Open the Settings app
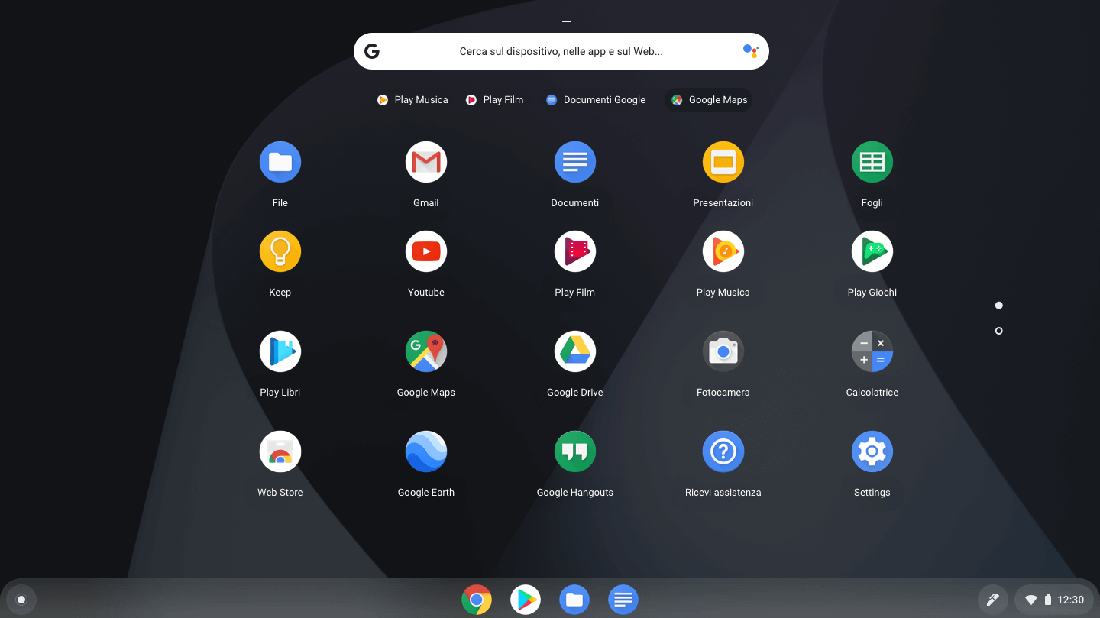The width and height of the screenshot is (1100, 618). pyautogui.click(x=872, y=451)
